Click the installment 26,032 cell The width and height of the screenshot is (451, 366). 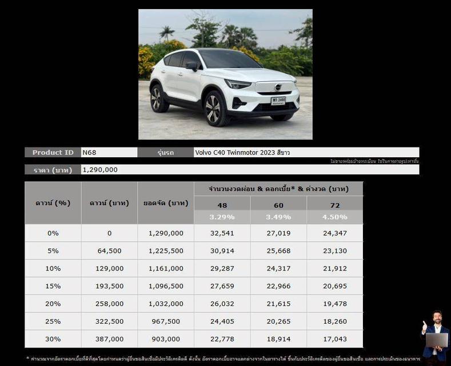(x=222, y=304)
